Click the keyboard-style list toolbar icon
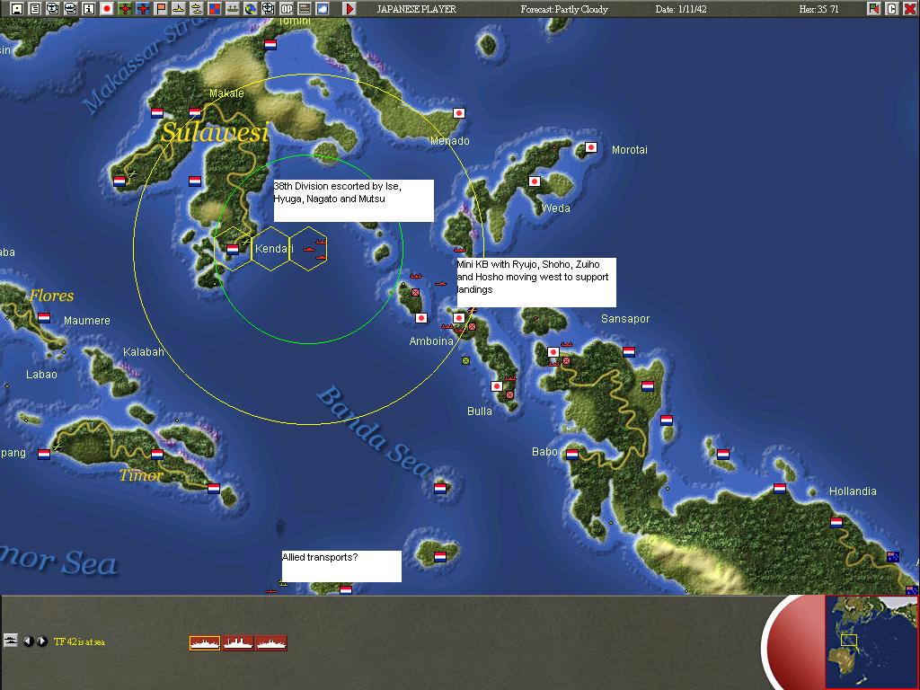 tap(304, 8)
